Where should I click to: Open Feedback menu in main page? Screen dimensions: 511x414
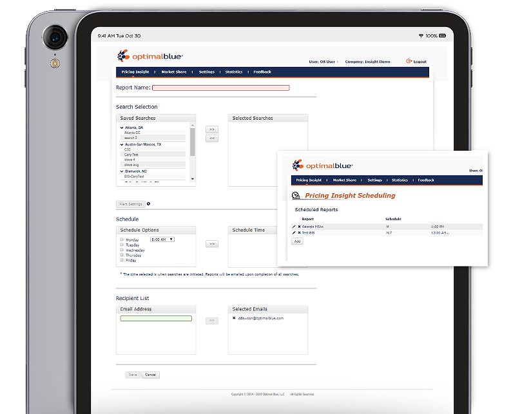point(262,71)
